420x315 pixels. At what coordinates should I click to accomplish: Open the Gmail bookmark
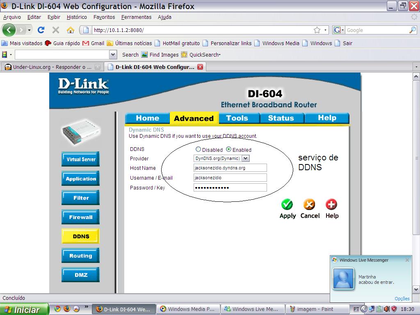pos(93,43)
